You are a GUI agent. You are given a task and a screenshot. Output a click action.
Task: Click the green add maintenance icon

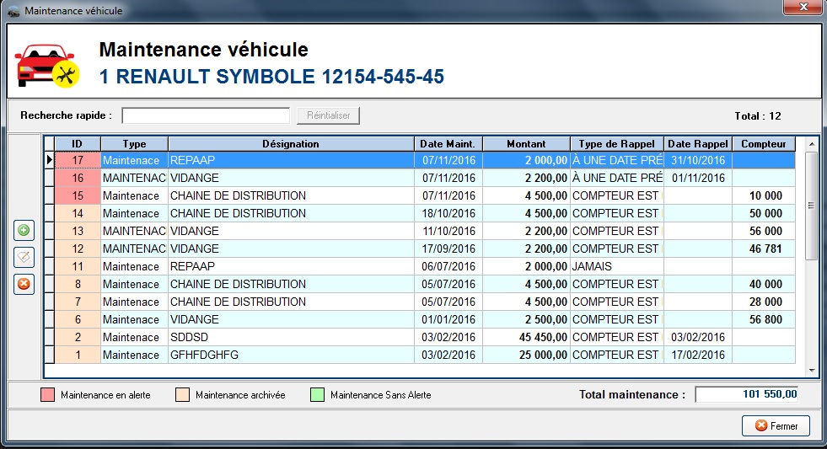[24, 230]
